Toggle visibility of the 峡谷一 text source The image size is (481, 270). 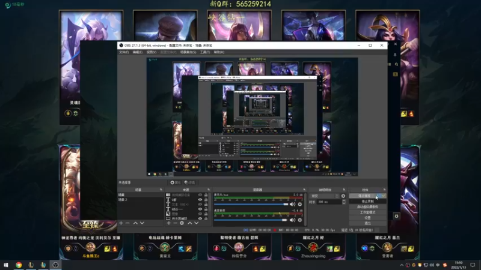pyautogui.click(x=200, y=209)
